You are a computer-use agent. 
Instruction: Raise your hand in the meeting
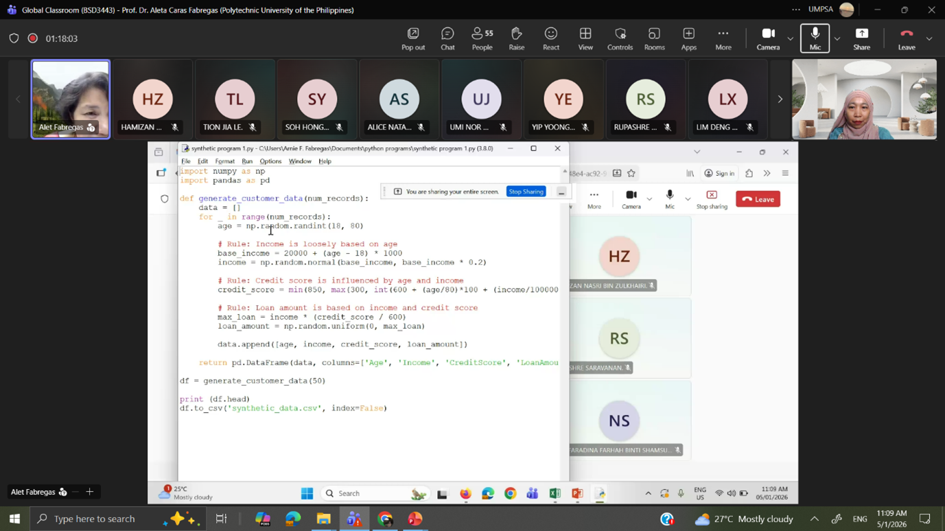516,38
